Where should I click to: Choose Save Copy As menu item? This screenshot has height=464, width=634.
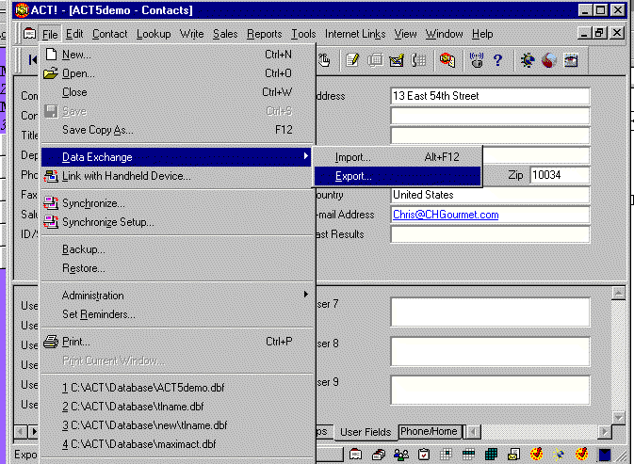pyautogui.click(x=177, y=130)
